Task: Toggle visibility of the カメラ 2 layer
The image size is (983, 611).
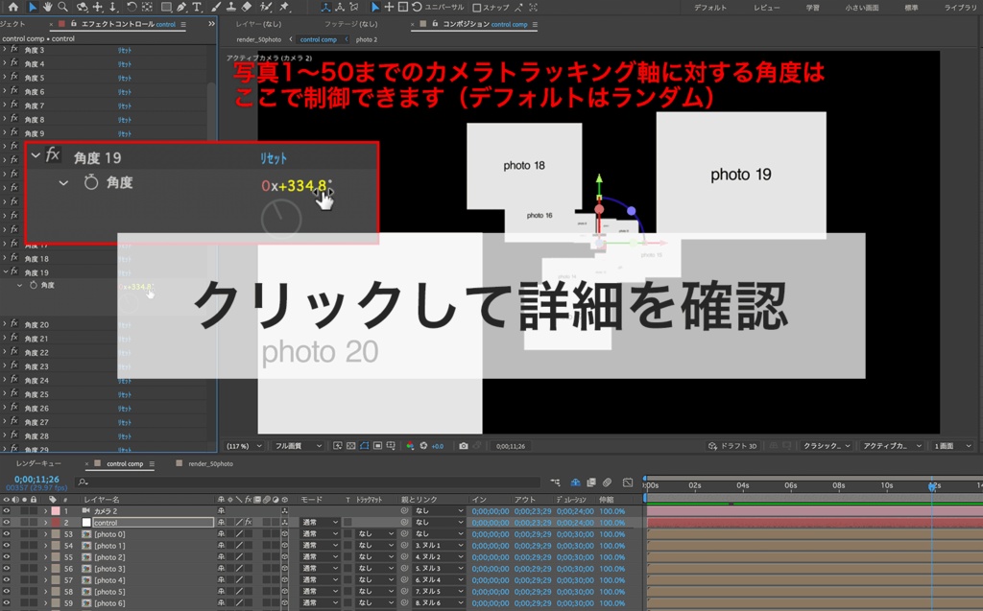Action: 8,511
